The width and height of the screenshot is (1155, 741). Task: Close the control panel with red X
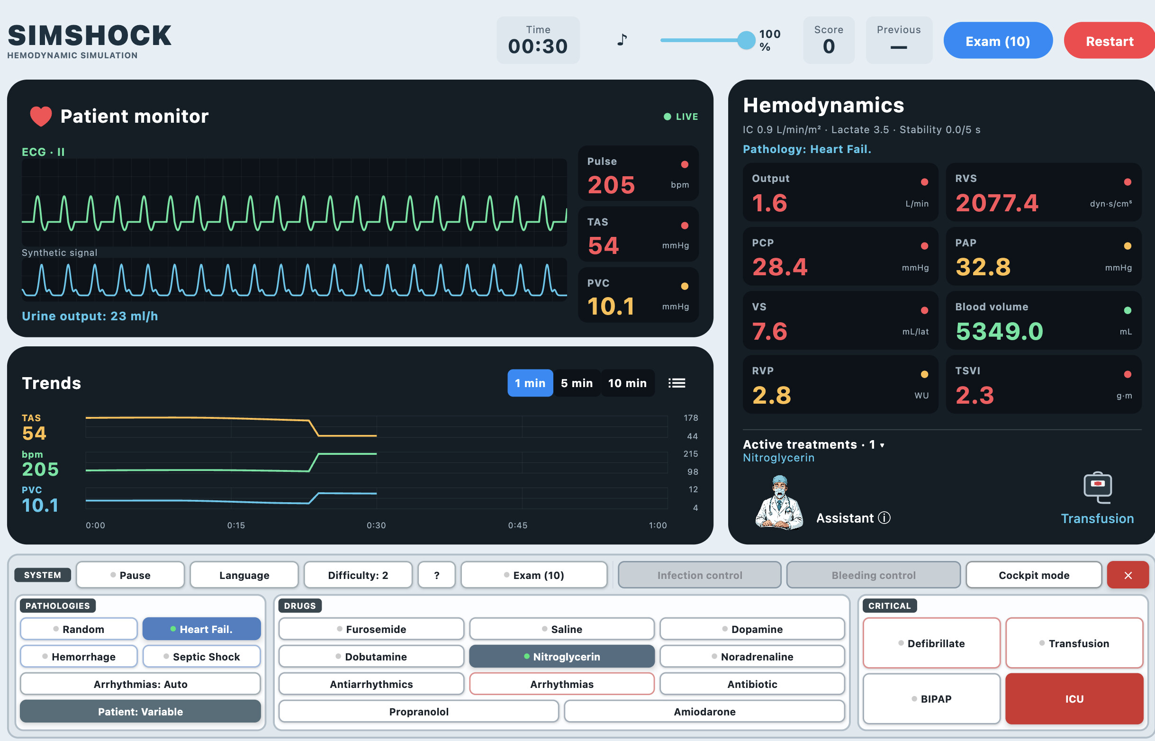click(x=1128, y=576)
